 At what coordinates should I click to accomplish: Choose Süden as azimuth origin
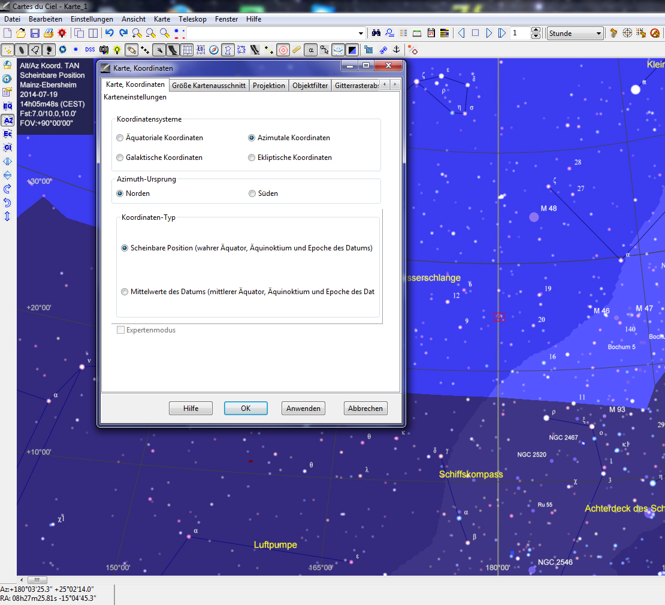click(263, 193)
